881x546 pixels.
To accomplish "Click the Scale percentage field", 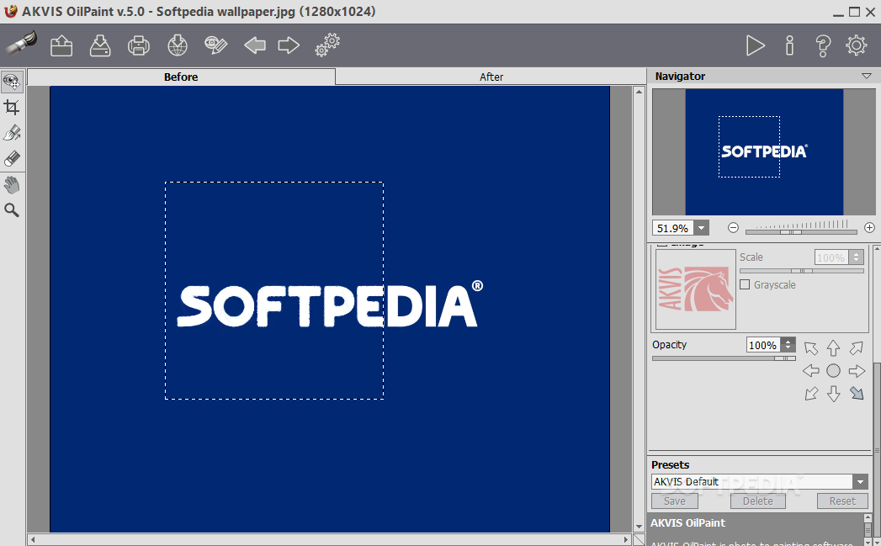I will [x=831, y=257].
